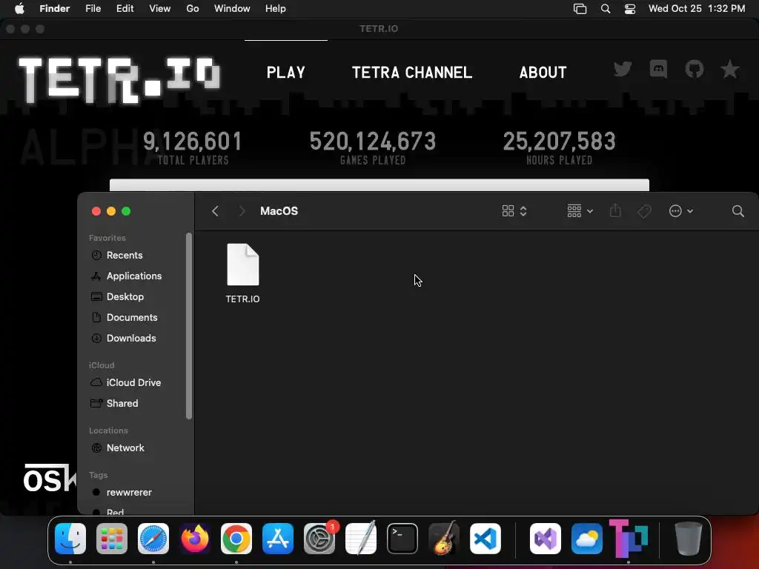Open the Discord icon in TETR.IO header

(x=658, y=69)
